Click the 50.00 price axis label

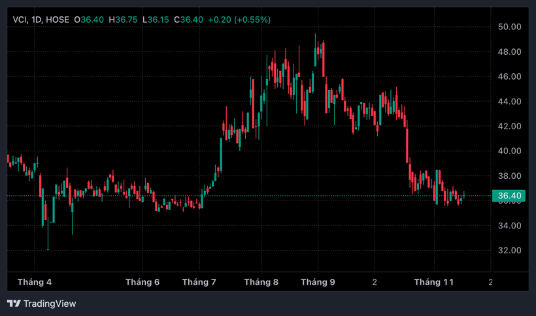pos(509,27)
